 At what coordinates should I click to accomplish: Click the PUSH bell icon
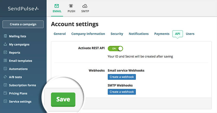pos(71,6)
